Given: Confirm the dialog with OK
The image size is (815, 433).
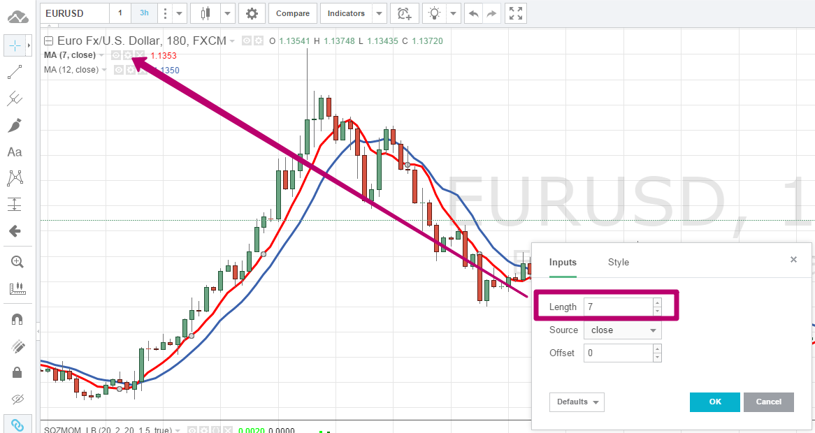Looking at the screenshot, I should [x=714, y=402].
